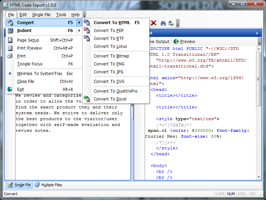266x200 pixels.
Task: Click the </head> closing tag in output
Action: (x=160, y=154)
